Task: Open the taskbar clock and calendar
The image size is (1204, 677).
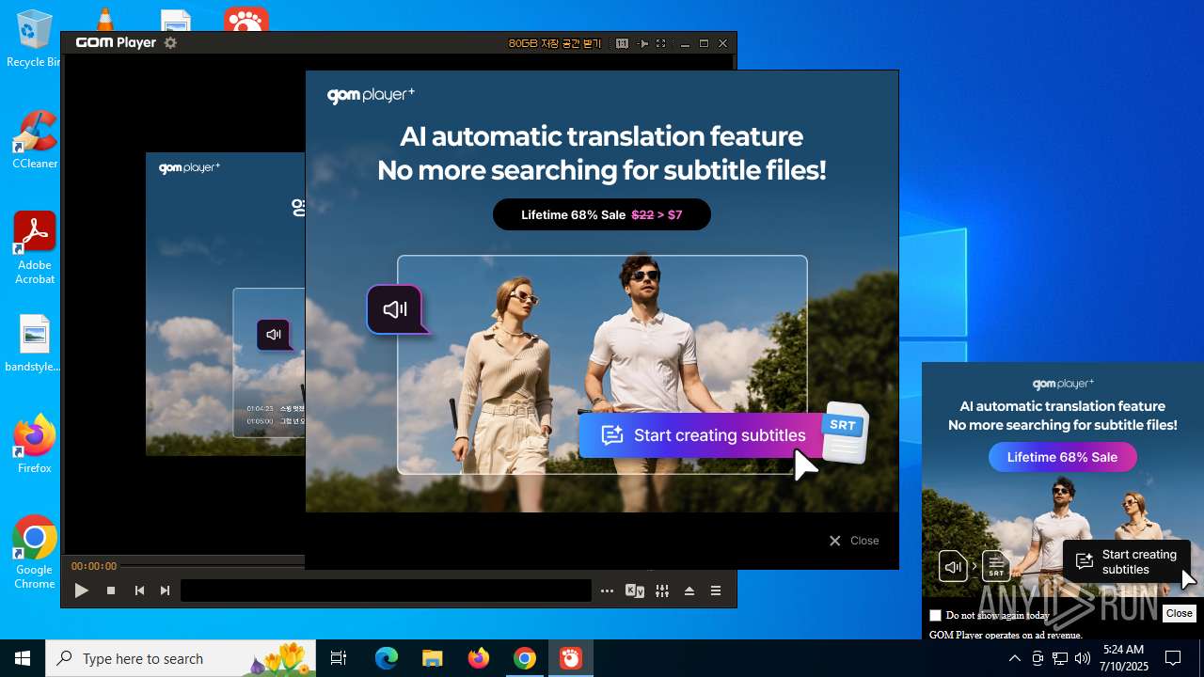Action: (x=1123, y=658)
